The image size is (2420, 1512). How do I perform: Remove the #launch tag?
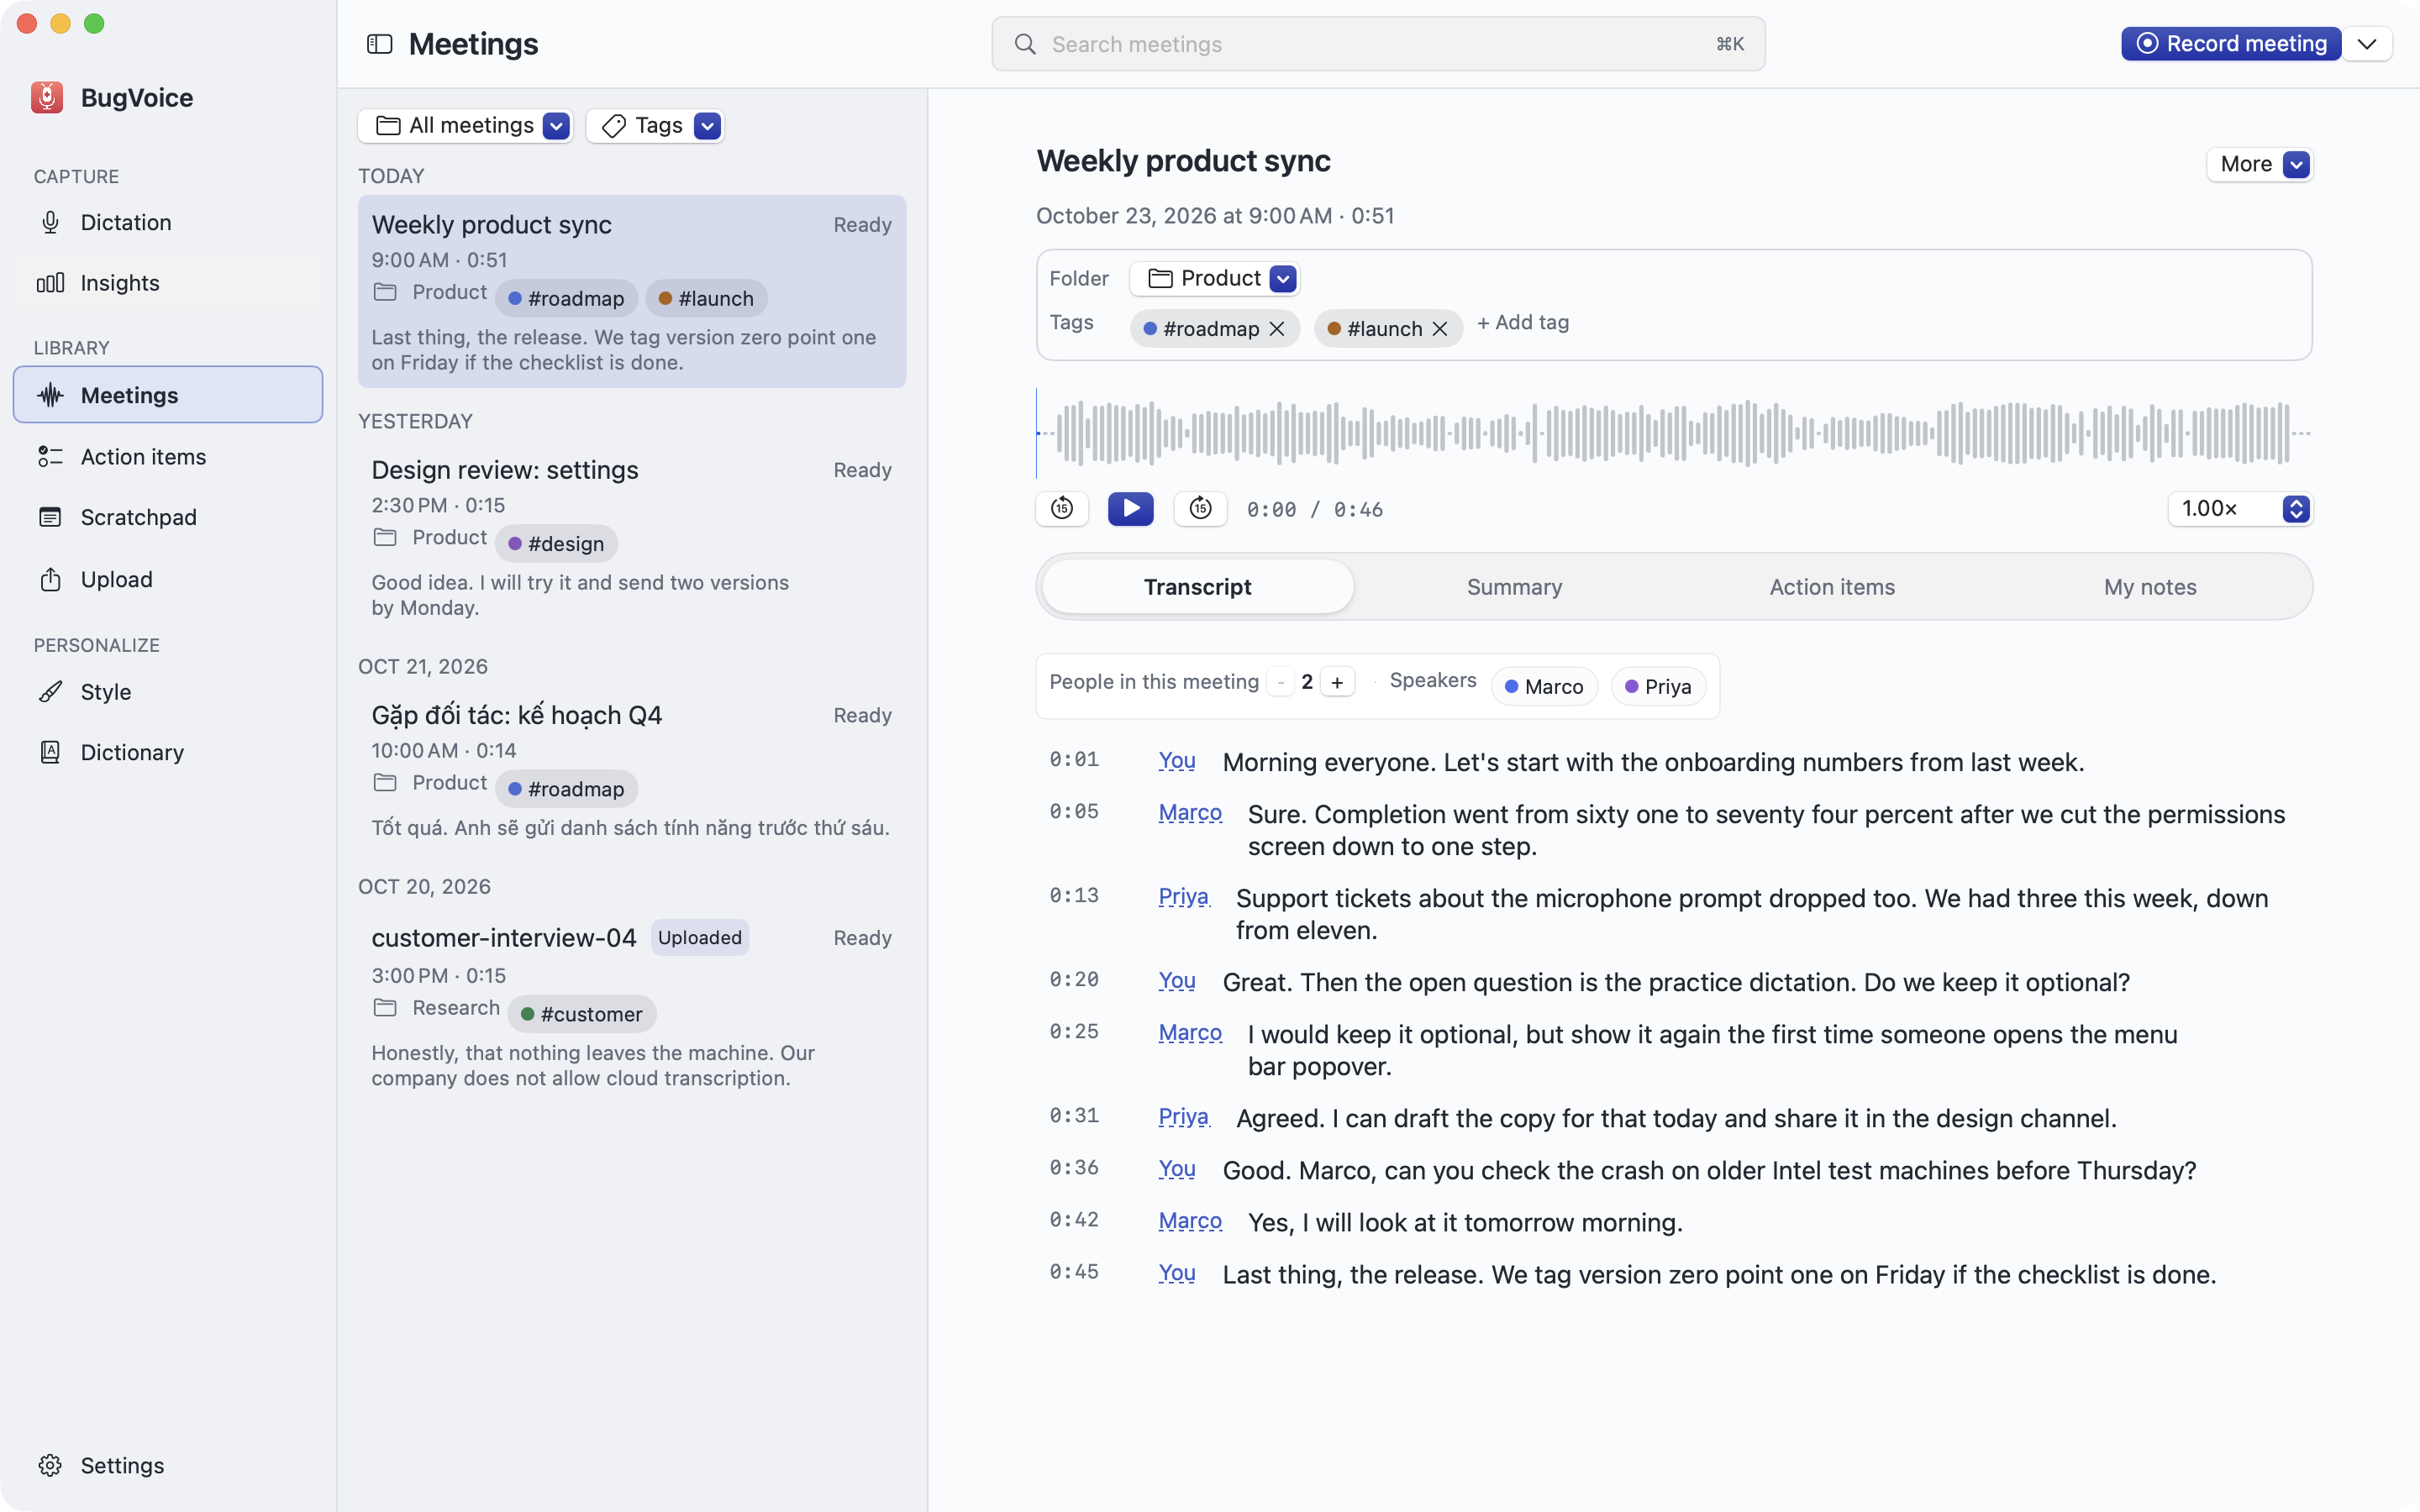[1440, 329]
